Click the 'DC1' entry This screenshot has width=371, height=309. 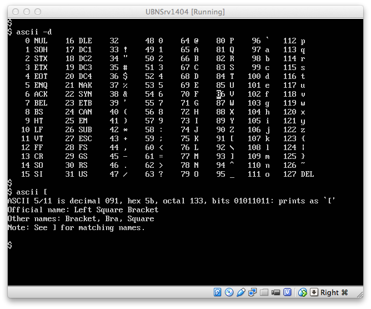85,49
